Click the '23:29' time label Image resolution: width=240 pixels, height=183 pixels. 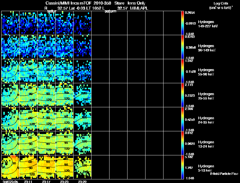82,181
